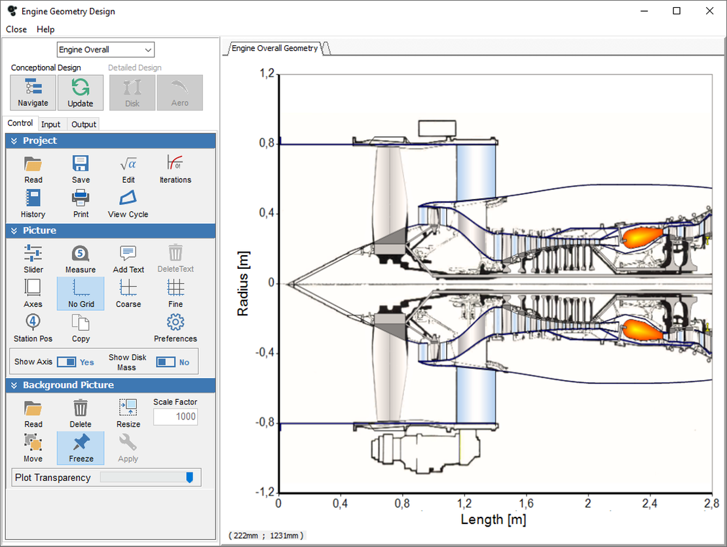This screenshot has width=727, height=547.
Task: Toggle the Show Disk Mass switch
Action: coord(166,362)
